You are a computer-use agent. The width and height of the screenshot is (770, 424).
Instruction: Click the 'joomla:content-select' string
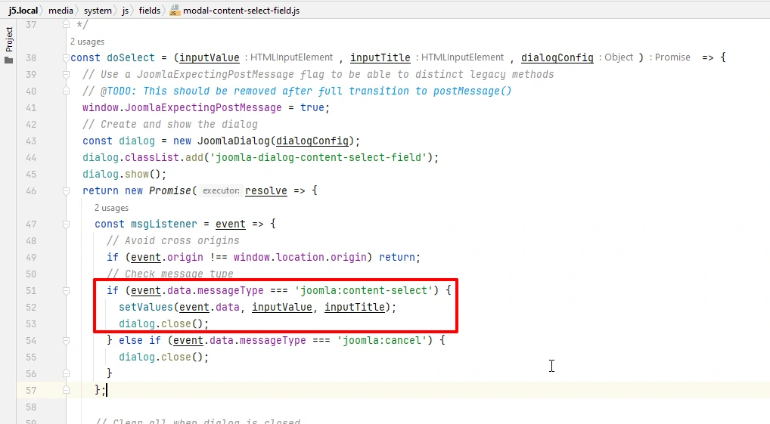pos(363,291)
